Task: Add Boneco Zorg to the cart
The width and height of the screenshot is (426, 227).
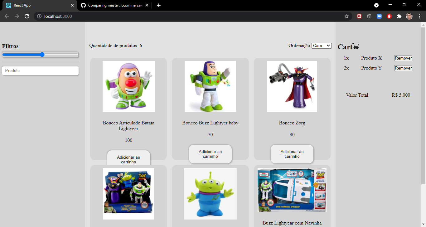Action: (292, 154)
